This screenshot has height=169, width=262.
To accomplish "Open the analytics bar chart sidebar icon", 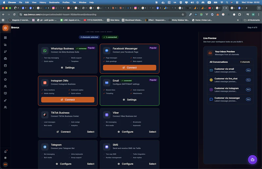I will pos(5,45).
